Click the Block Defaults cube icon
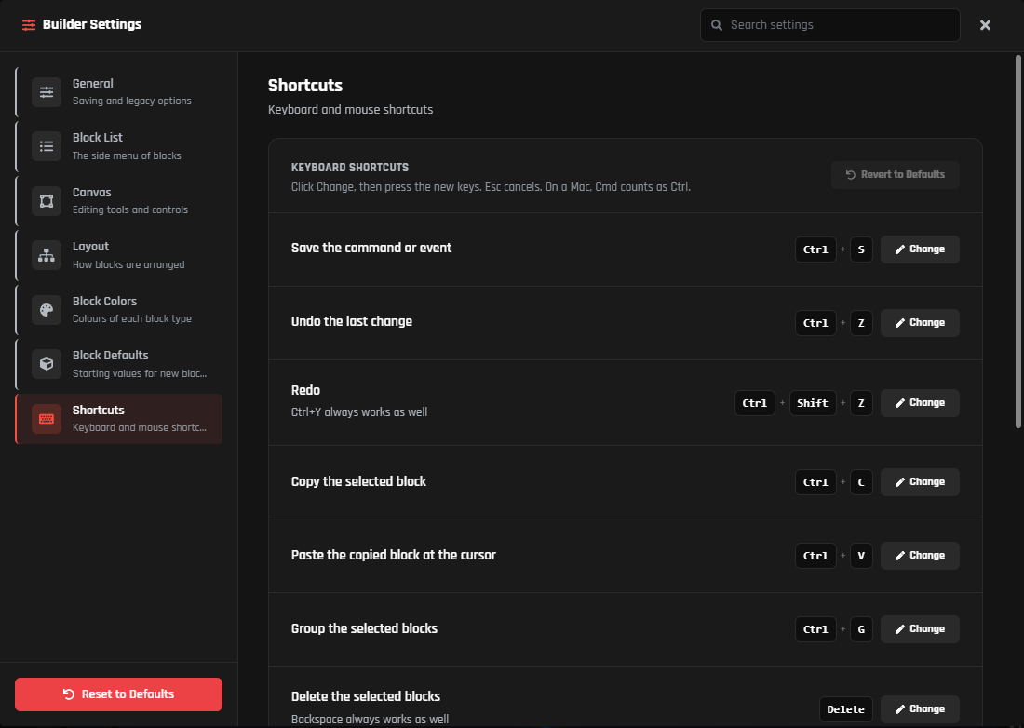The image size is (1024, 728). [x=47, y=364]
